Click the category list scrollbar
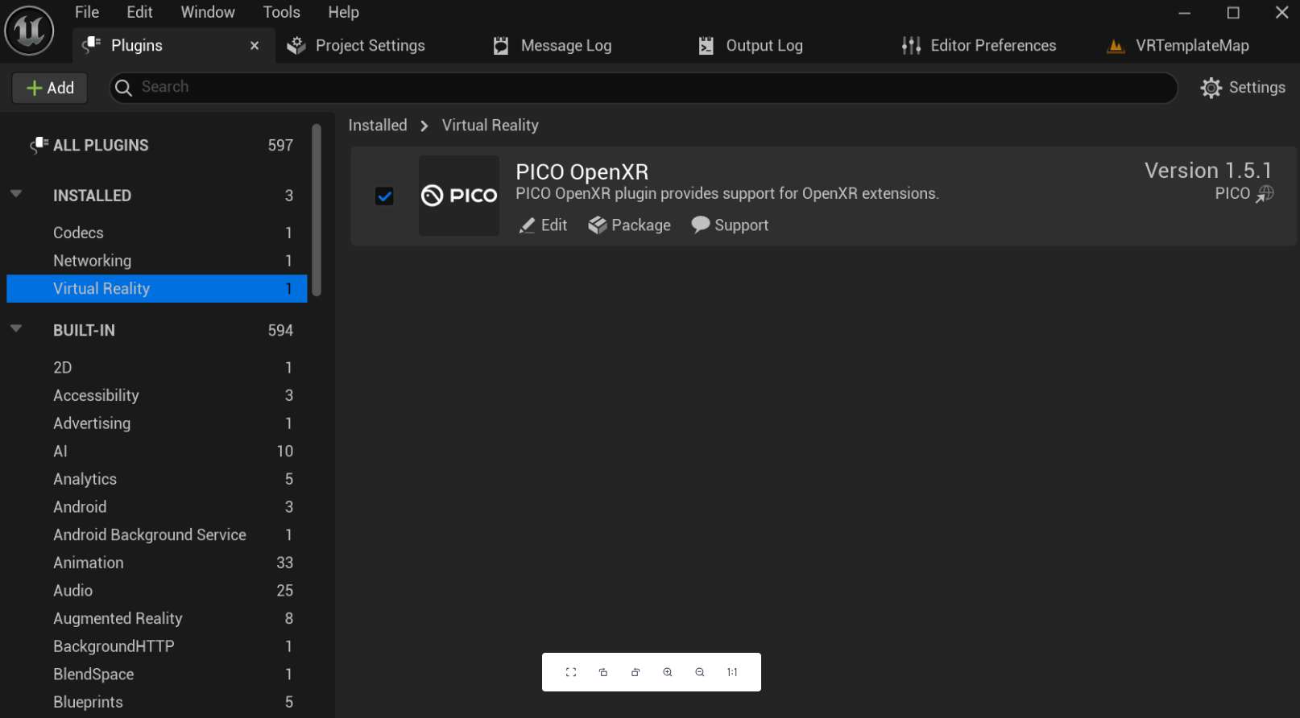 pos(317,210)
